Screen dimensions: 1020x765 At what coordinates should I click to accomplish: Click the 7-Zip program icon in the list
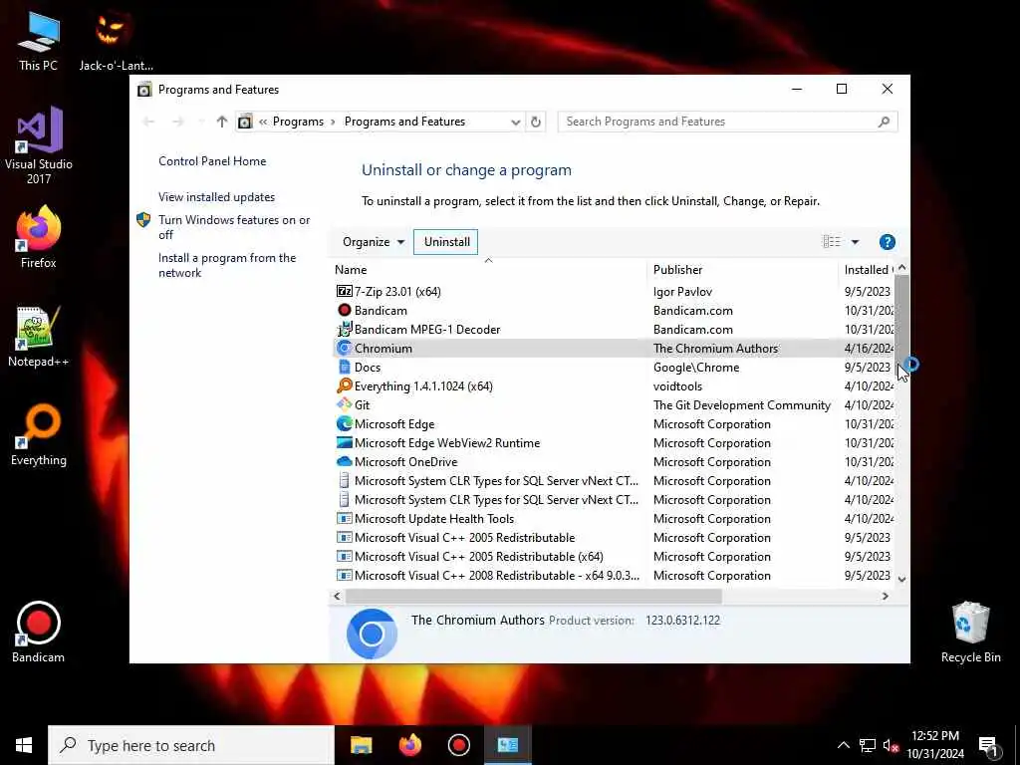[x=344, y=292]
